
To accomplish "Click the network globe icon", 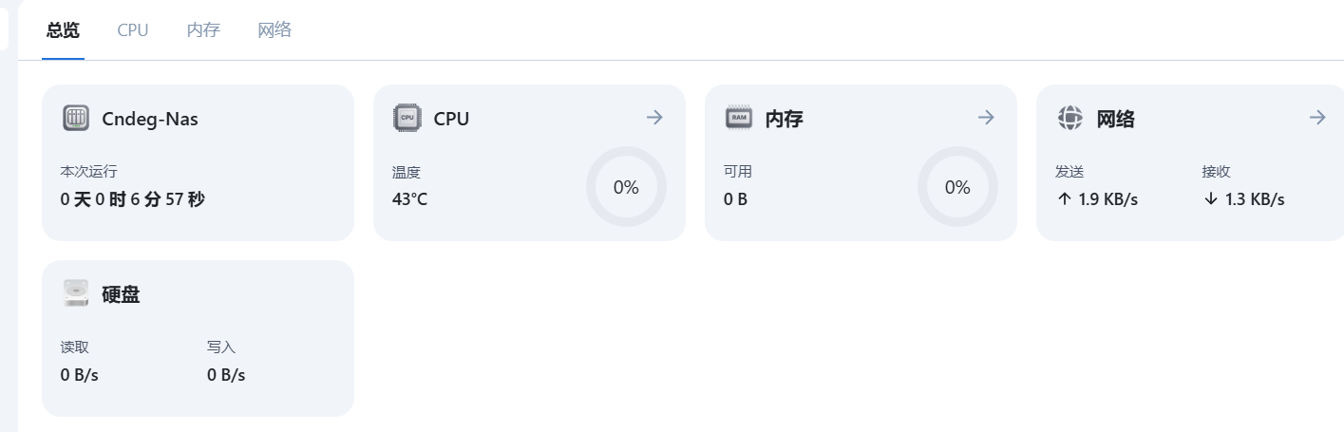I will coord(1070,118).
